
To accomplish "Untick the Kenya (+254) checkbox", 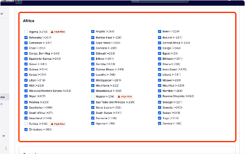I will coord(26,75).
